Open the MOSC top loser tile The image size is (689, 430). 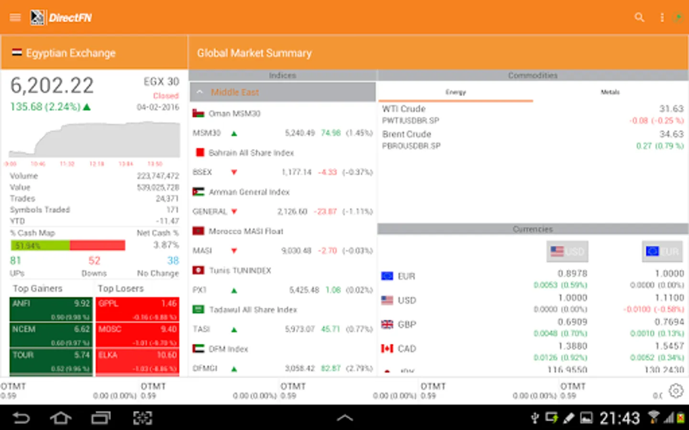coord(138,335)
